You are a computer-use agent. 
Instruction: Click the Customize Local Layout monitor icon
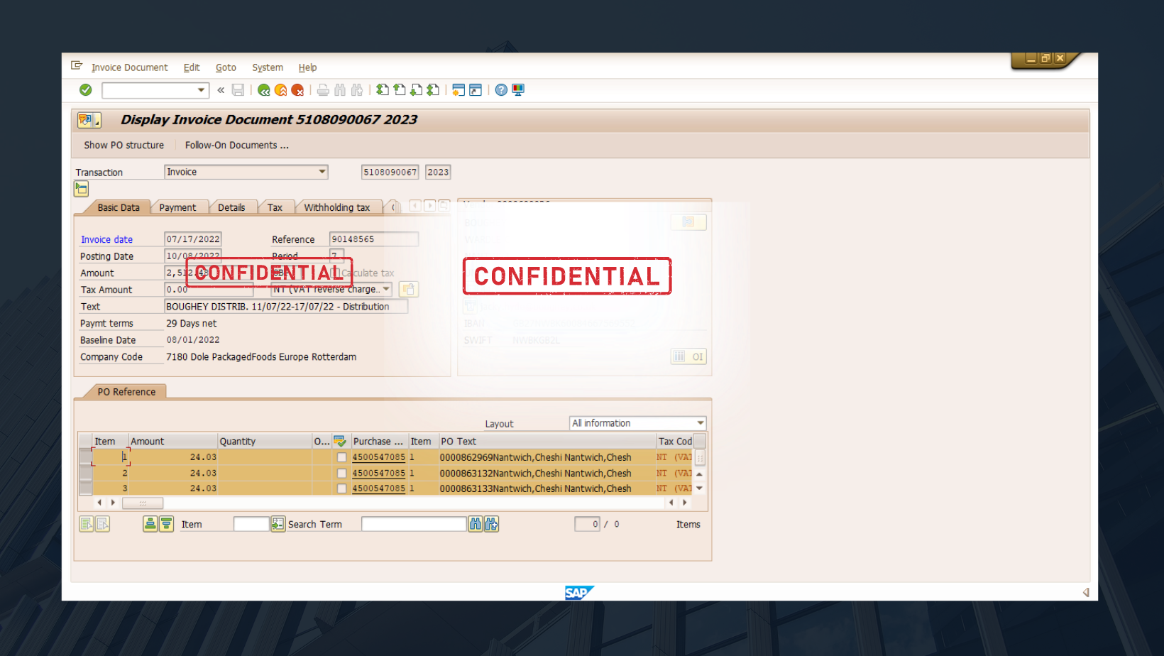[518, 90]
